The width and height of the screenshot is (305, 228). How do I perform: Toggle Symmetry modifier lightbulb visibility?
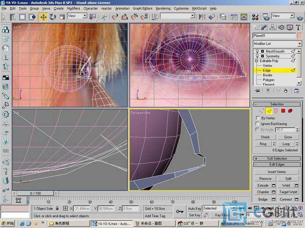click(257, 56)
